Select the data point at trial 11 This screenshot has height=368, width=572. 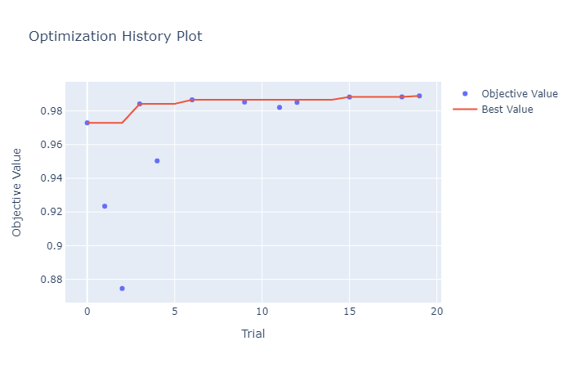[279, 107]
